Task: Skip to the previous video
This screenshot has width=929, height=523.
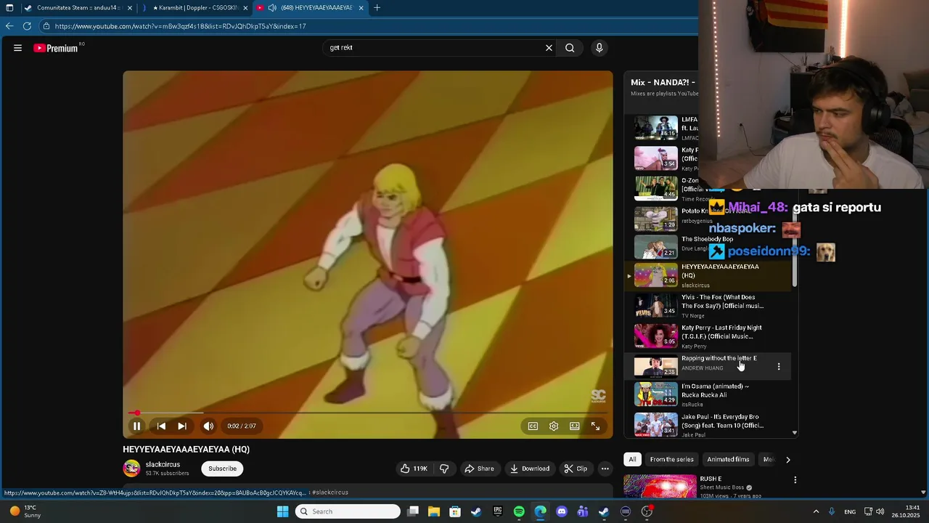Action: tap(161, 426)
